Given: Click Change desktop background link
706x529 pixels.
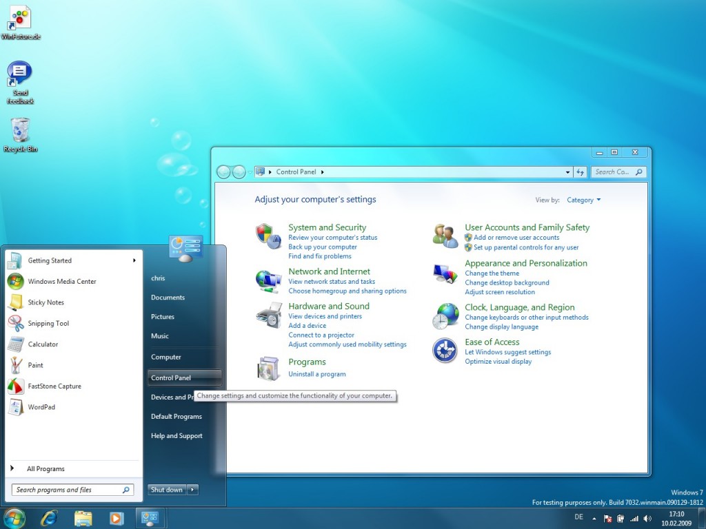Looking at the screenshot, I should click(x=507, y=283).
